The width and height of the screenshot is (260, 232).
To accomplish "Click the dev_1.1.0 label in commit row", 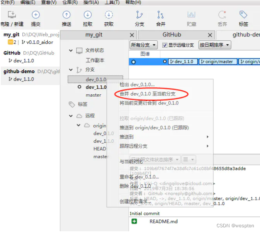I will (x=183, y=62).
